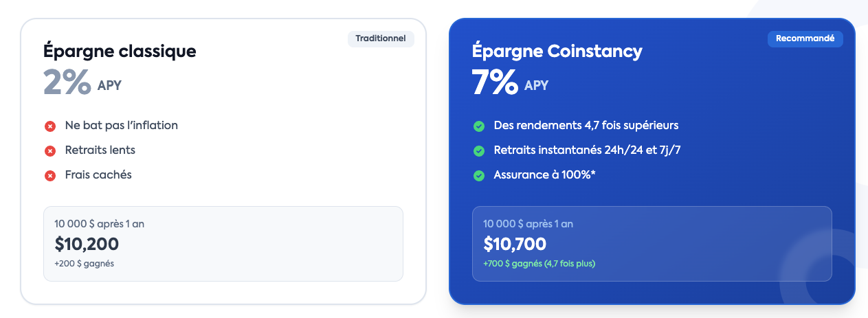Click green "+700 $ gagnés" text
Image resolution: width=868 pixels, height=318 pixels.
coord(539,263)
